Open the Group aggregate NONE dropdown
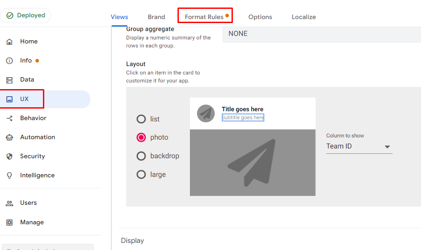This screenshot has width=421, height=250. click(x=322, y=34)
